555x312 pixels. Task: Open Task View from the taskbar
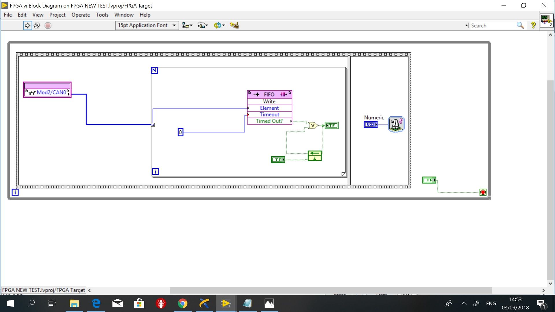pos(52,303)
